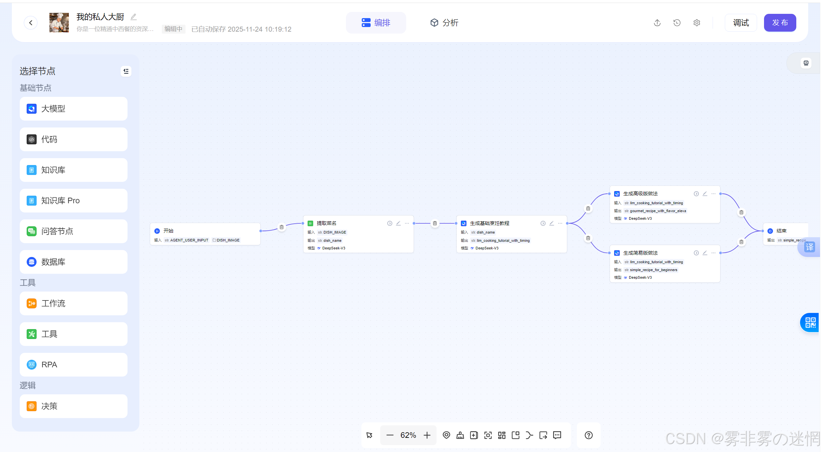The image size is (822, 452).
Task: Click the locate pin icon in bottom toolbar
Action: tap(446, 435)
